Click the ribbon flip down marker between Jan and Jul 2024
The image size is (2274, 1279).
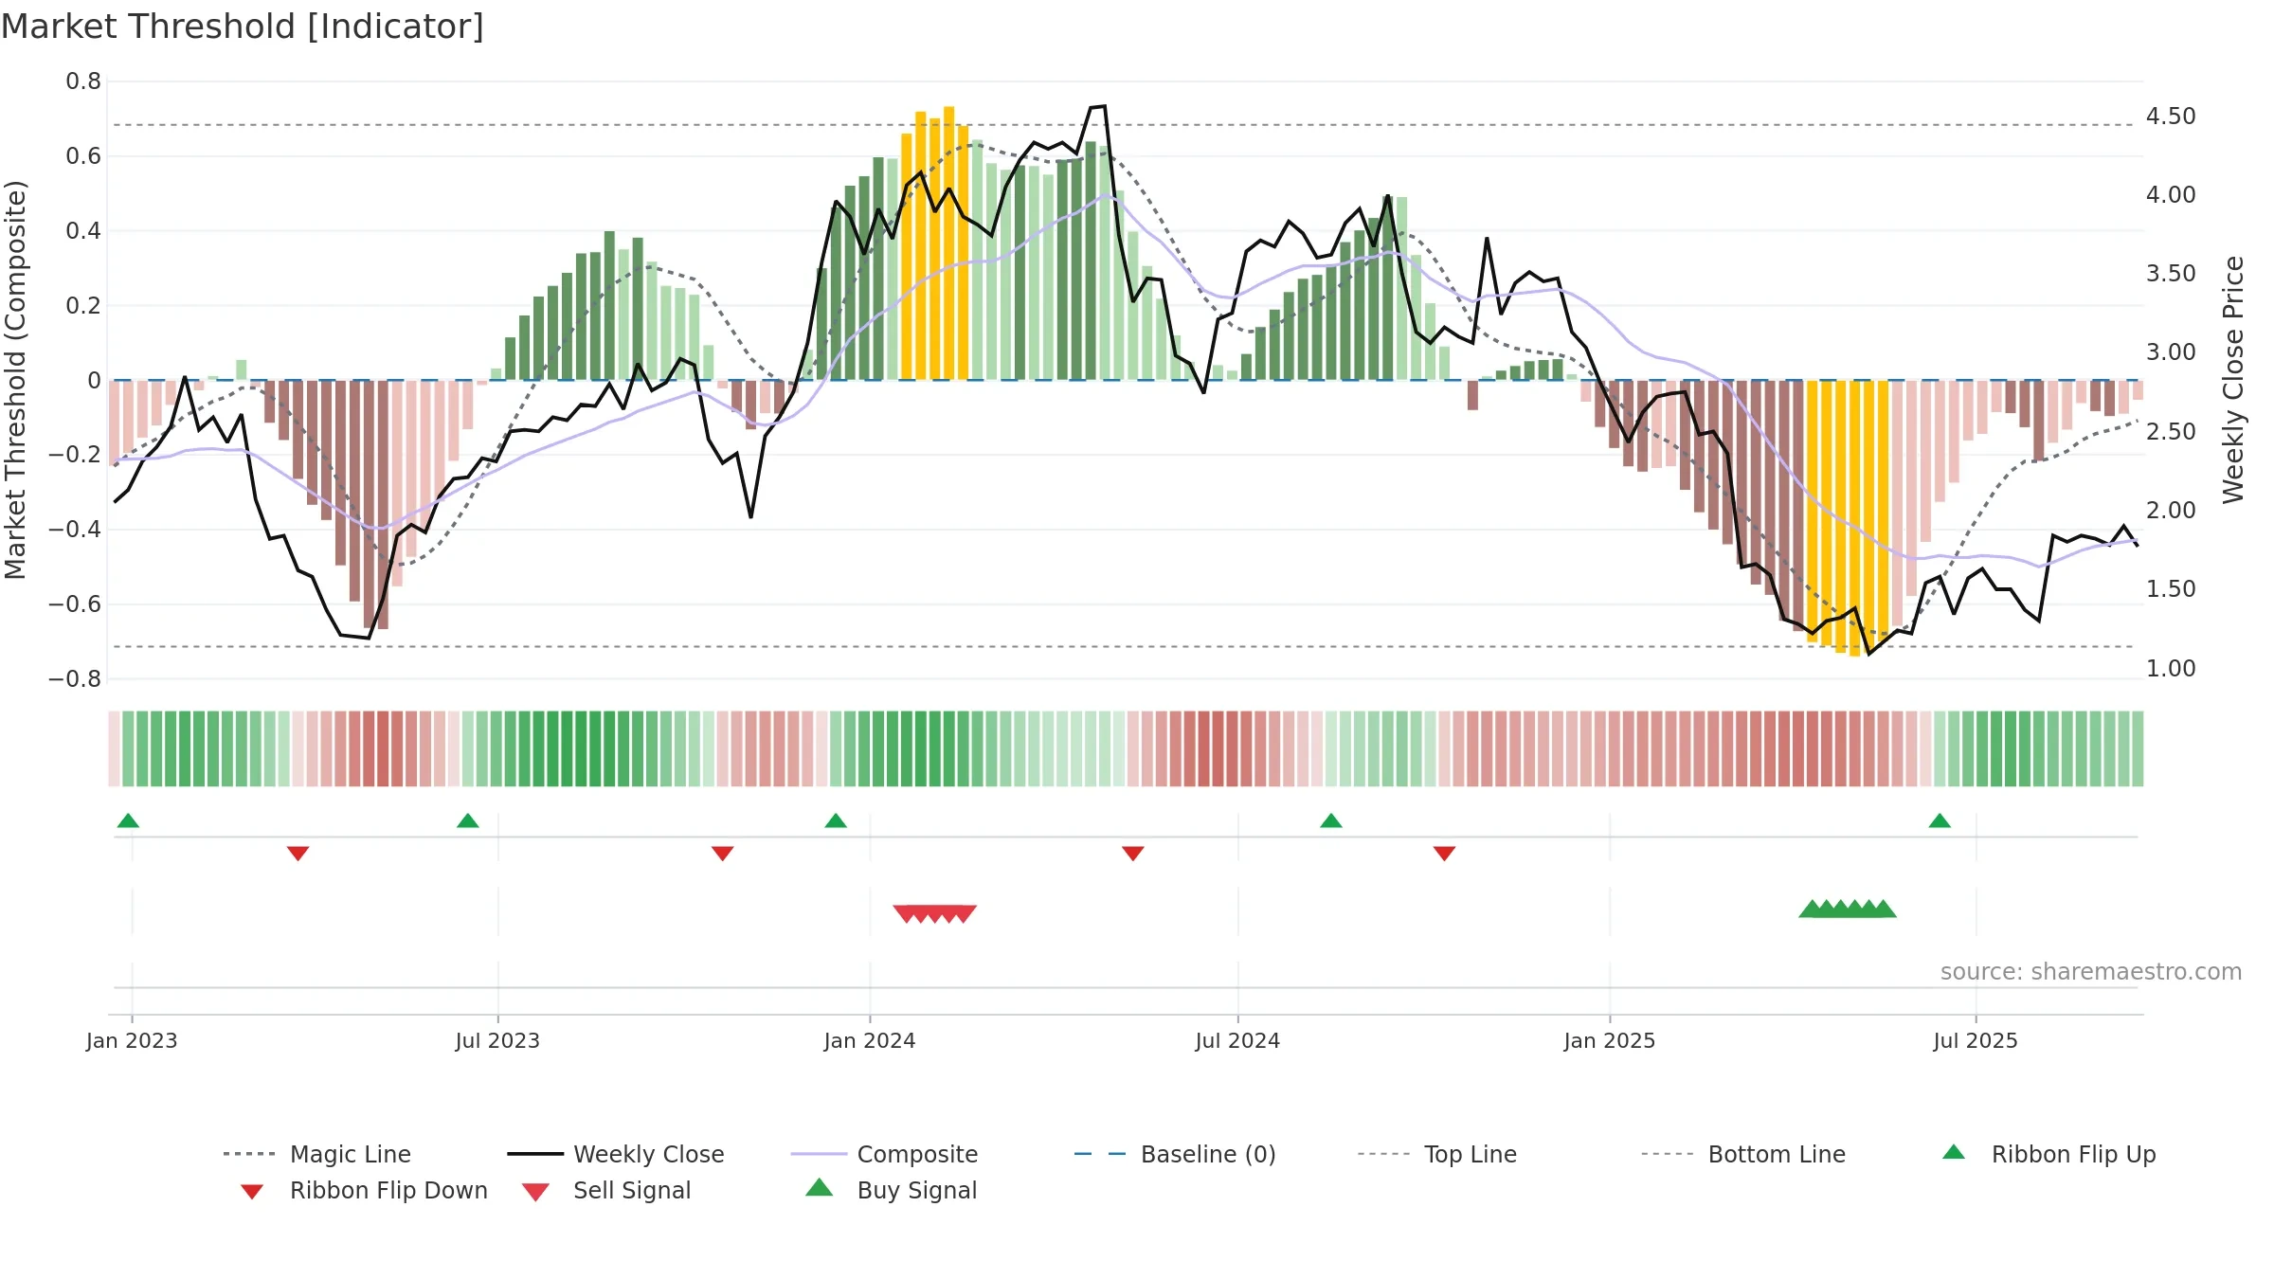1133,854
